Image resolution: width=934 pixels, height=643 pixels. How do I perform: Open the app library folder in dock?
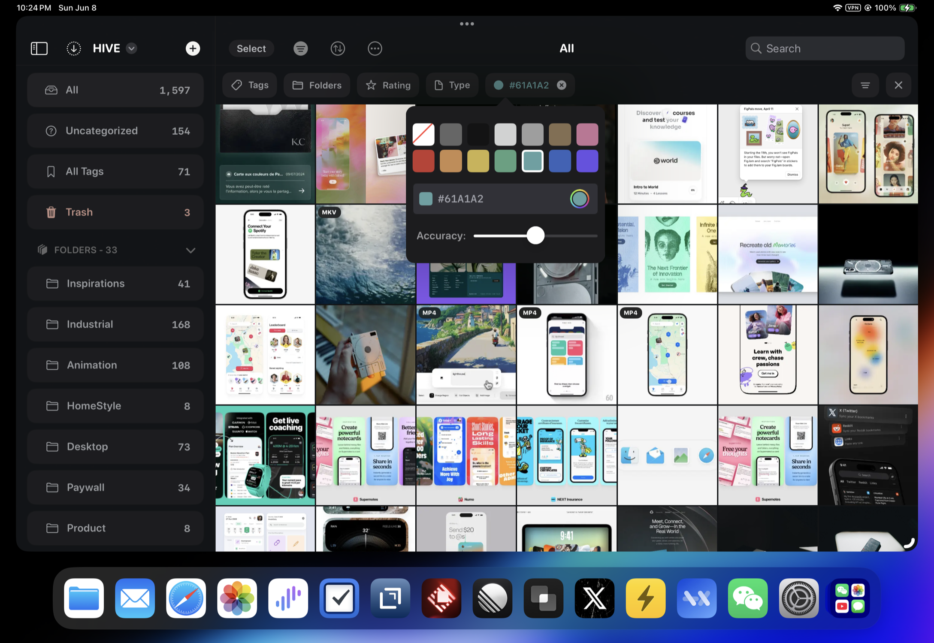click(x=850, y=598)
